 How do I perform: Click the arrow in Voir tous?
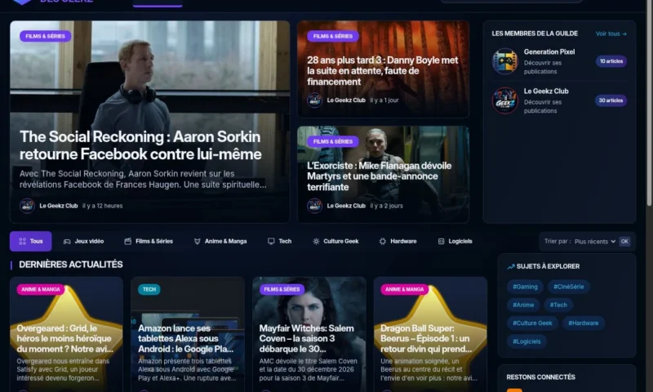[624, 34]
